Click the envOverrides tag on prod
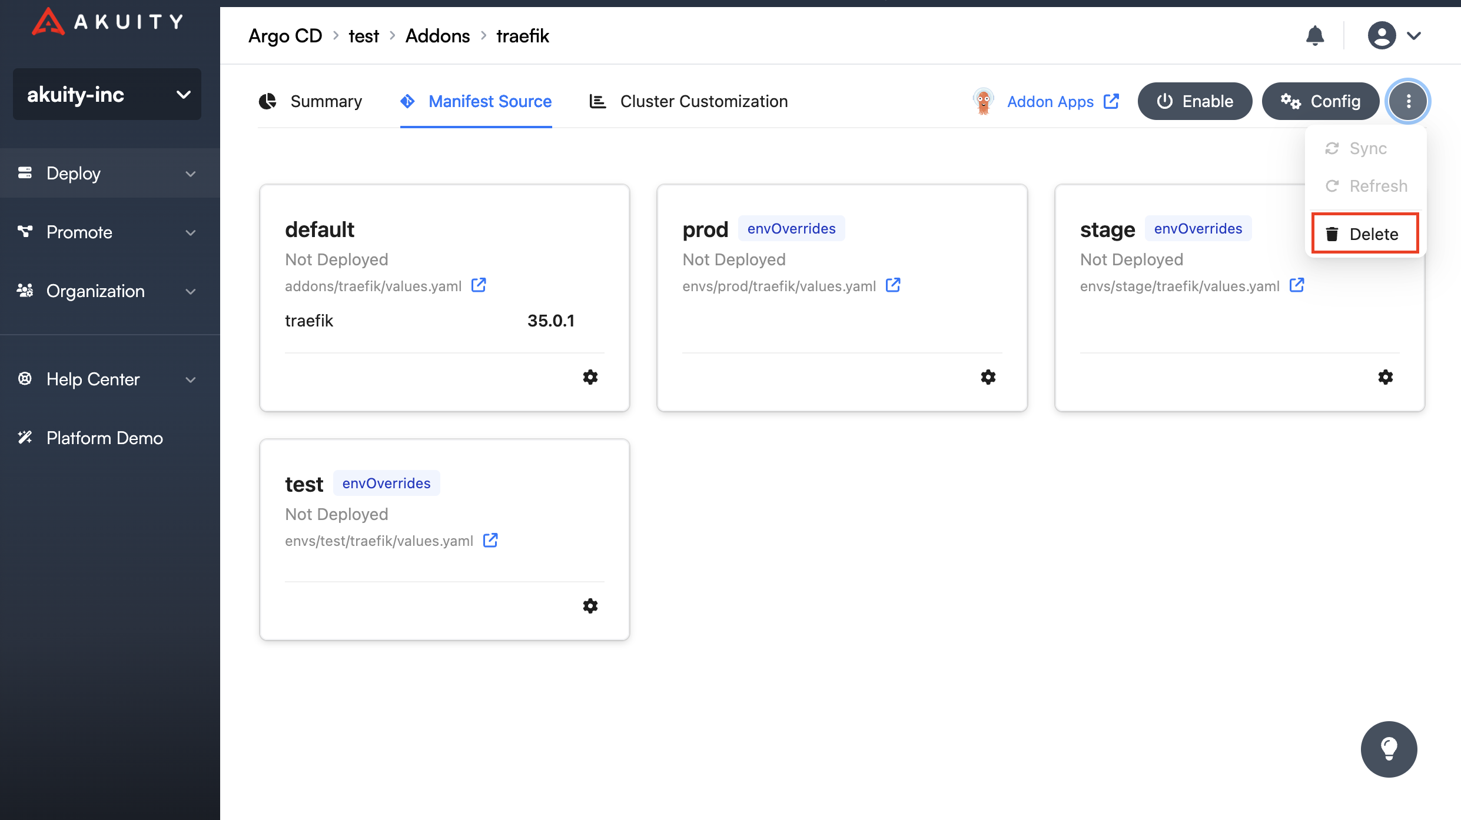Screen dimensions: 1461x820 791,228
